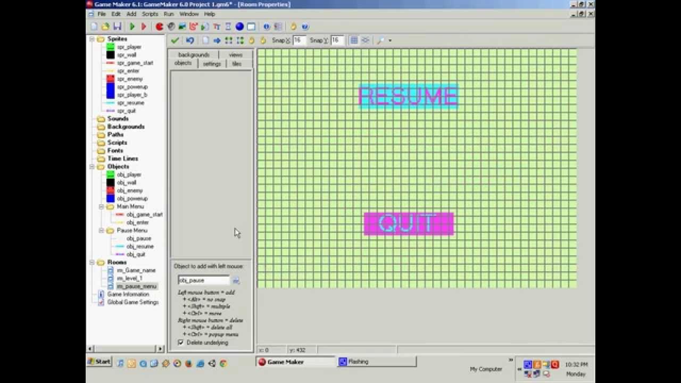Click the zoom magnifier icon in room toolbar
The image size is (681, 383).
tap(381, 40)
